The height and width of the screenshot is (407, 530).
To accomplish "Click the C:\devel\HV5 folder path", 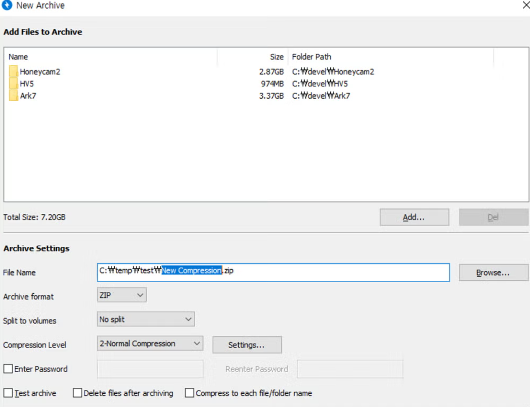I will [x=320, y=84].
